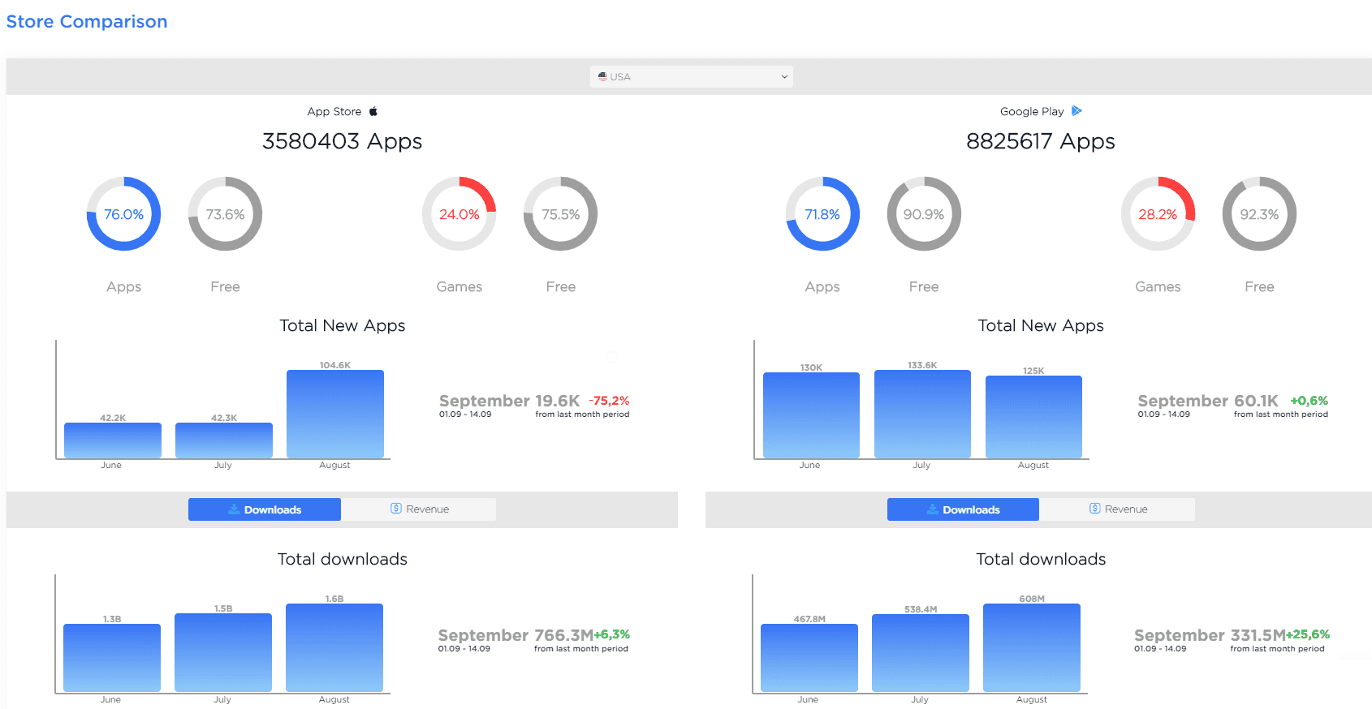This screenshot has height=709, width=1372.
Task: Click the Google Play triangle logo
Action: [x=1076, y=111]
